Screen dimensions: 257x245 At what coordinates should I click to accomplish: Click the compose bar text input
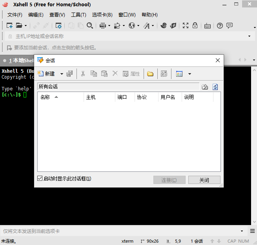[120, 231]
